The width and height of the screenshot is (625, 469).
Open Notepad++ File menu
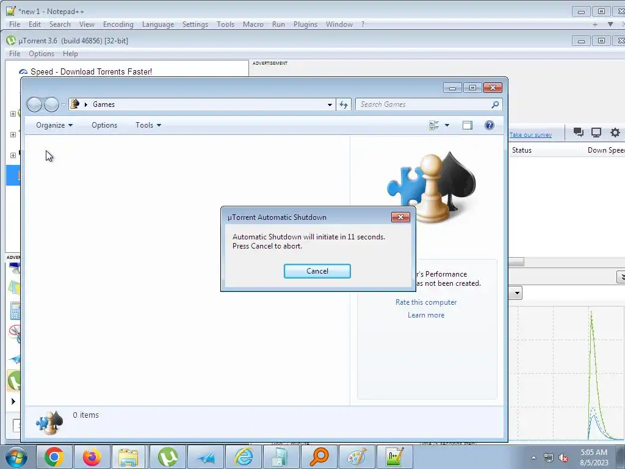click(15, 24)
